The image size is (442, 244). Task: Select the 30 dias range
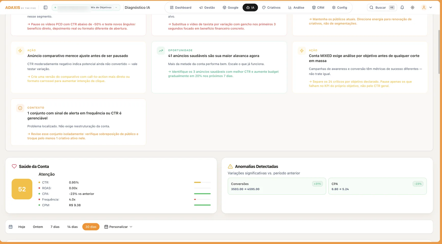(x=91, y=227)
